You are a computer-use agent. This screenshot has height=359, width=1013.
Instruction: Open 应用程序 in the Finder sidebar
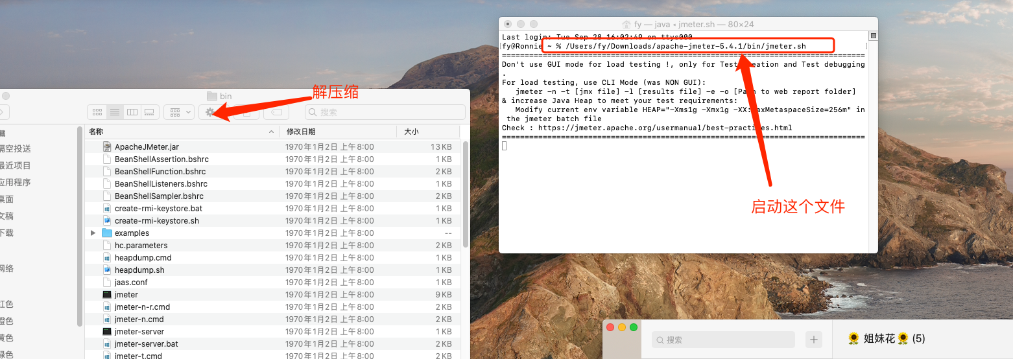pos(15,183)
